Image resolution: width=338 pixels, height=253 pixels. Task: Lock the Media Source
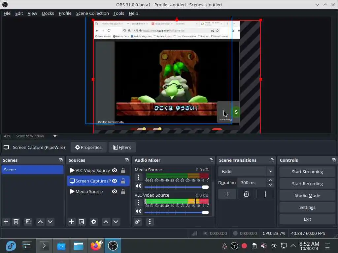pyautogui.click(x=123, y=191)
